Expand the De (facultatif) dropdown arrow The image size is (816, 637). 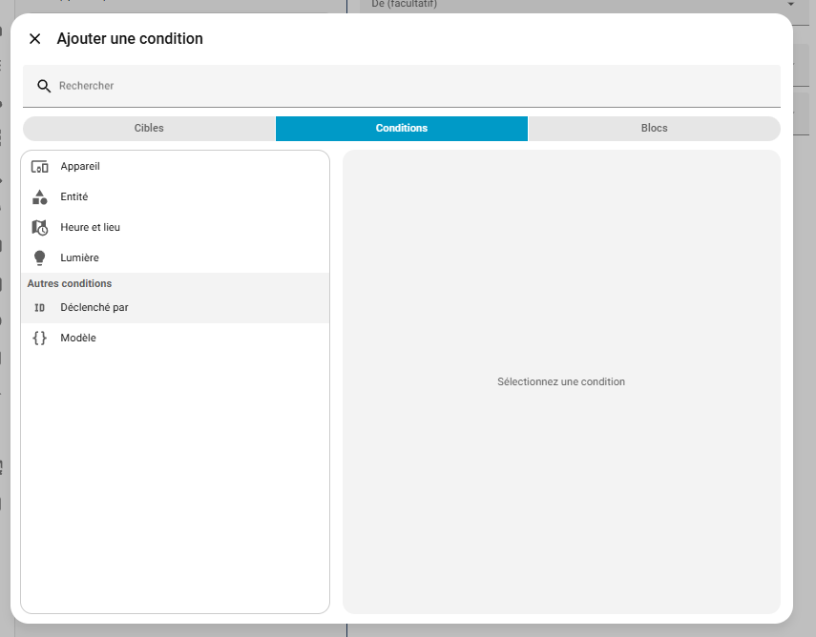[x=790, y=5]
